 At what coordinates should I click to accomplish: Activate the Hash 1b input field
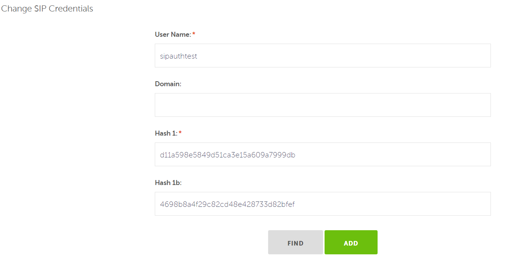[323, 204]
